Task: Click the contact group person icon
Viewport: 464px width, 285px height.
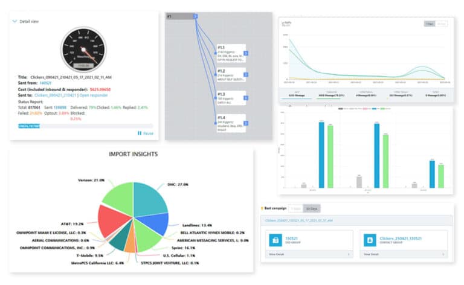Action: point(371,240)
